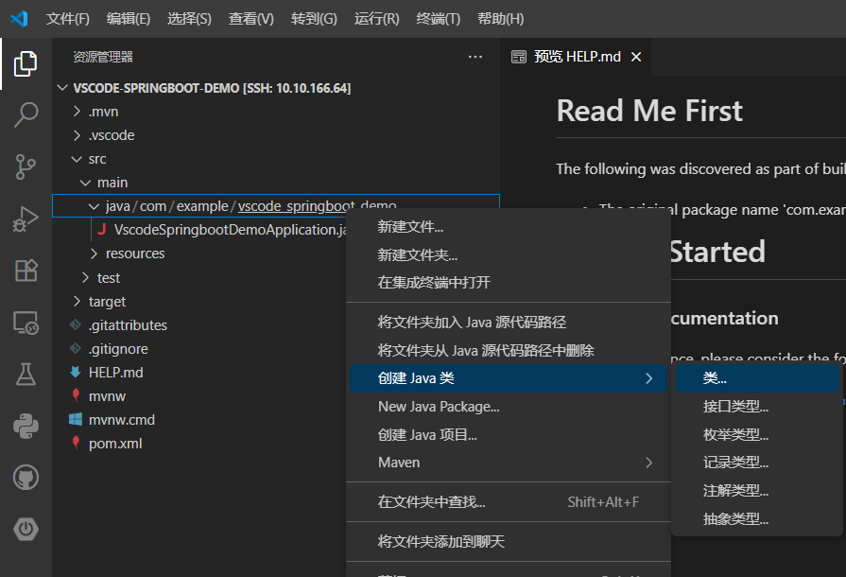Open Source Control view icon
Screen dimensions: 846x577
(26, 166)
